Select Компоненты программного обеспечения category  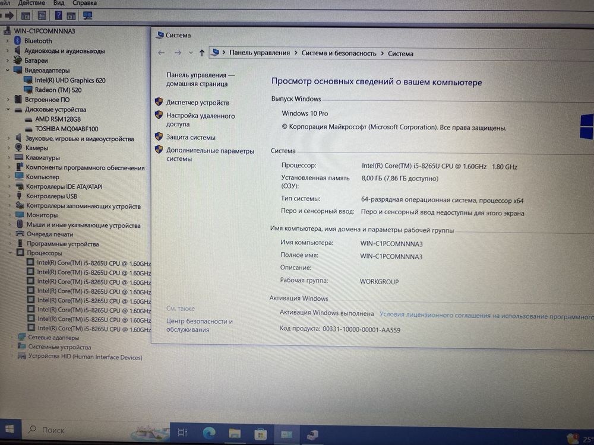pyautogui.click(x=85, y=168)
